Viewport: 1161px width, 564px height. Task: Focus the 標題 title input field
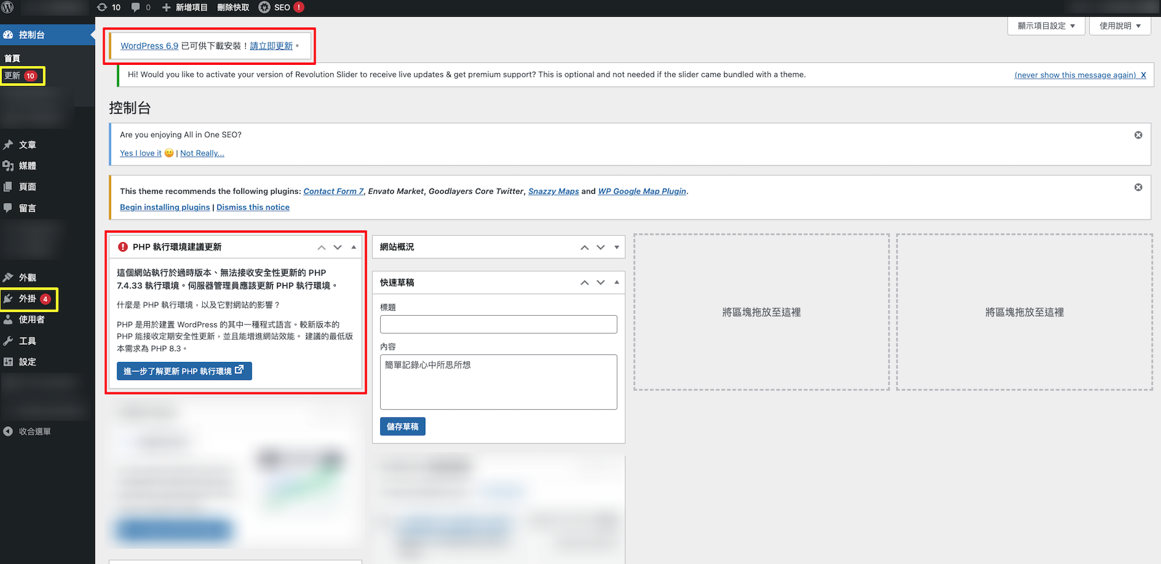coord(499,324)
